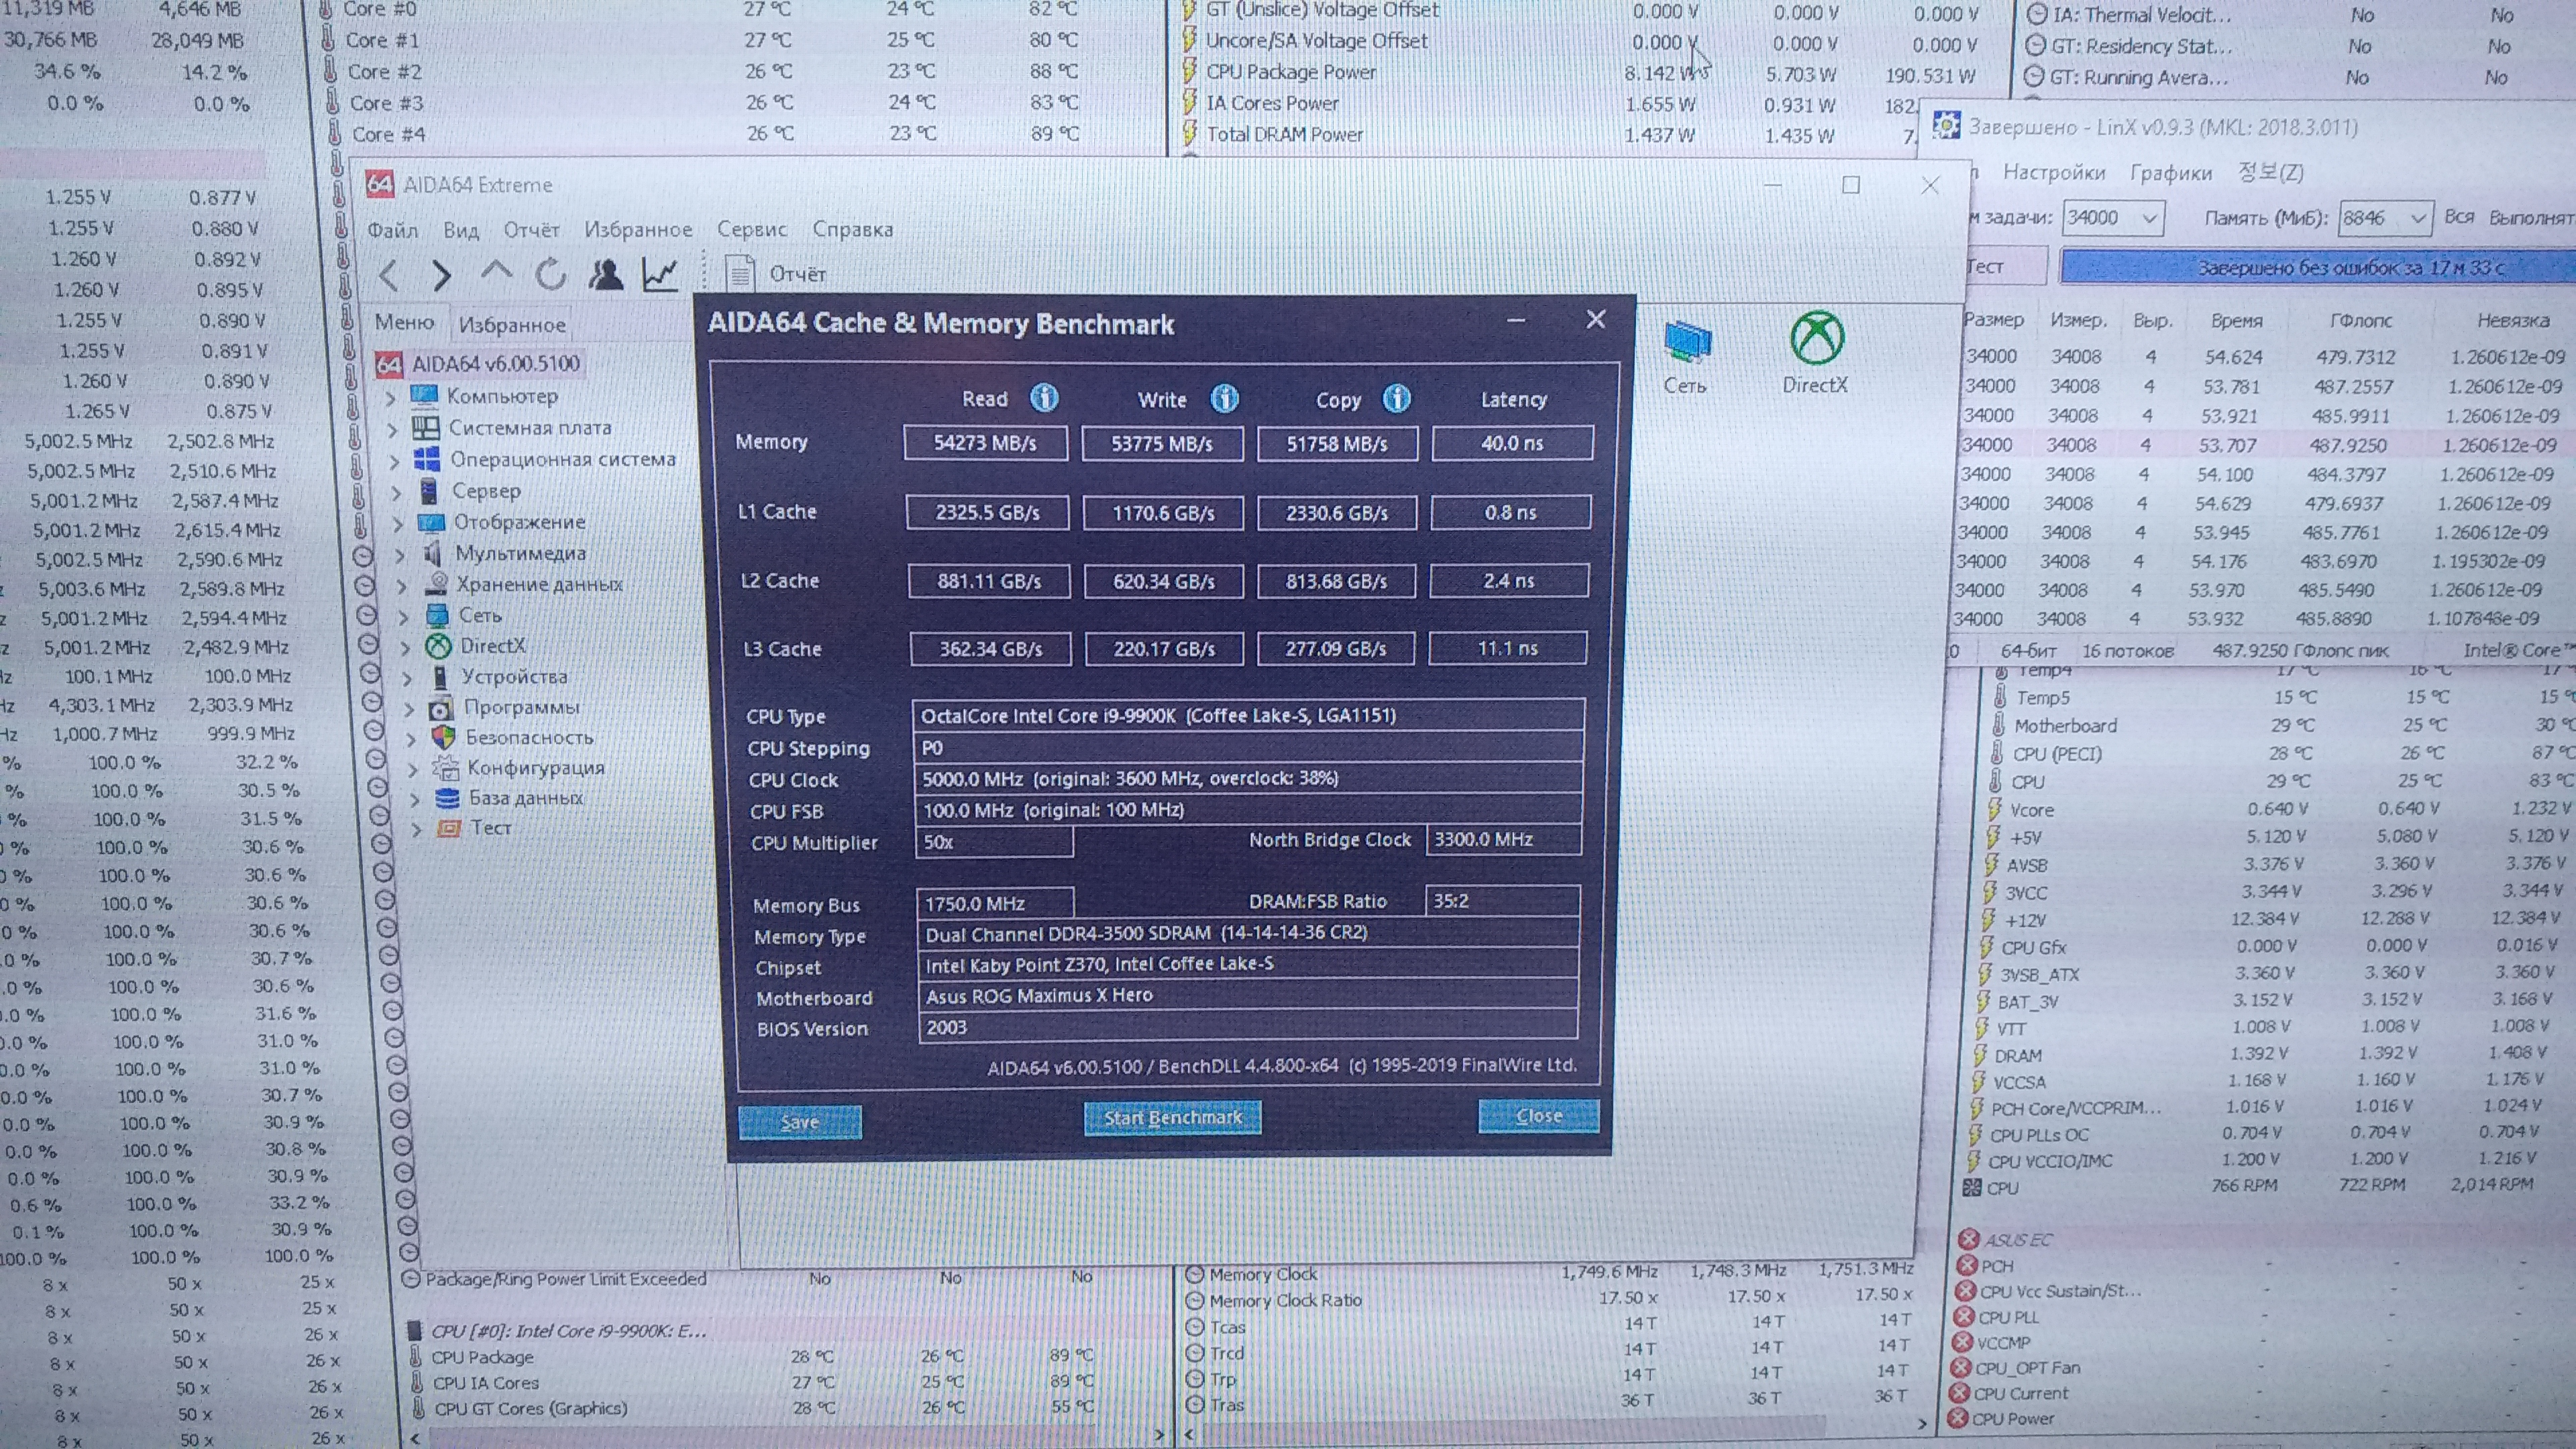Expand the Компьютер tree node

pyautogui.click(x=391, y=397)
